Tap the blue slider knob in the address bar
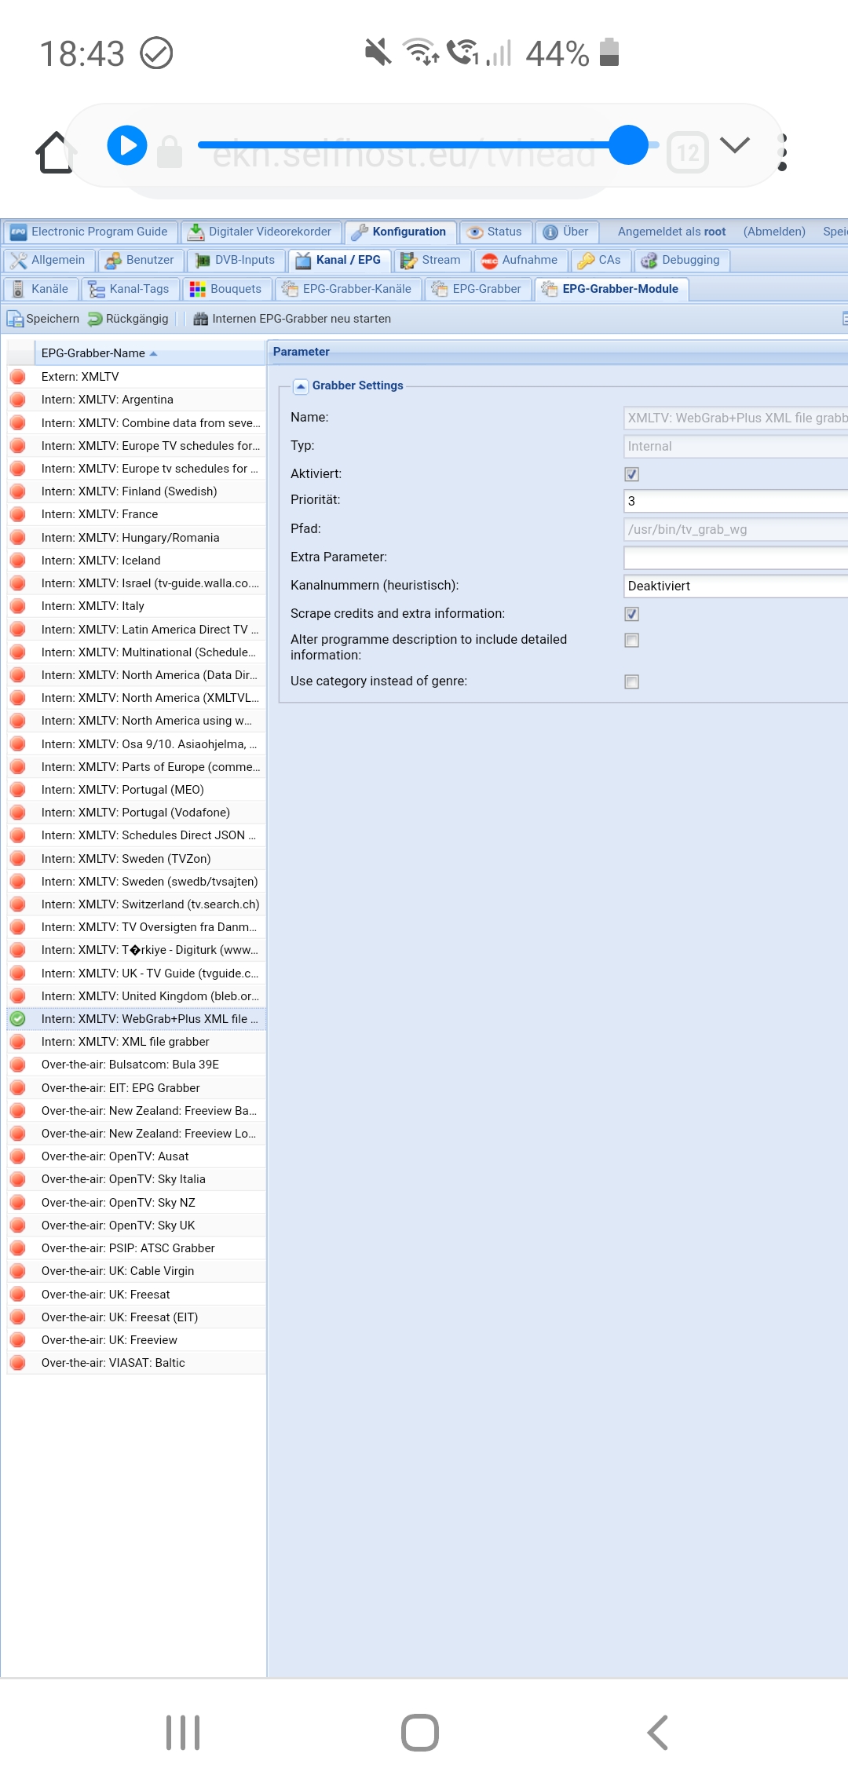The width and height of the screenshot is (848, 1790). click(629, 144)
